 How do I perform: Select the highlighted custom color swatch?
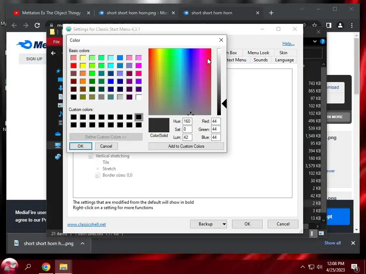tap(139, 117)
